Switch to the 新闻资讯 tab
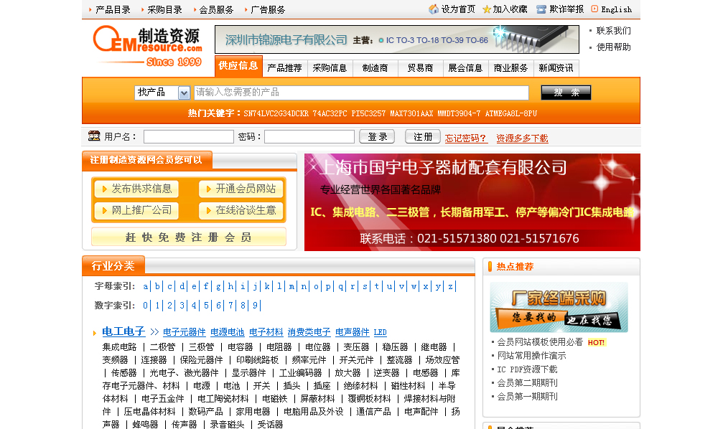The width and height of the screenshot is (723, 429). [x=556, y=68]
